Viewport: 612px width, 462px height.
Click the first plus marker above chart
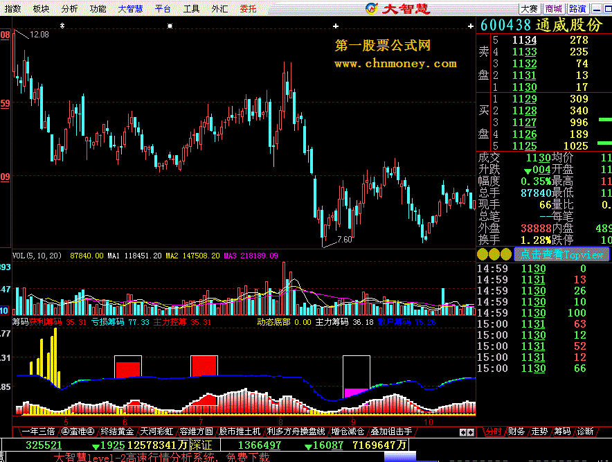336,26
